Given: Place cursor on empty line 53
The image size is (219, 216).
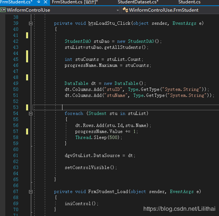Looking at the screenshot, I should (126, 107).
